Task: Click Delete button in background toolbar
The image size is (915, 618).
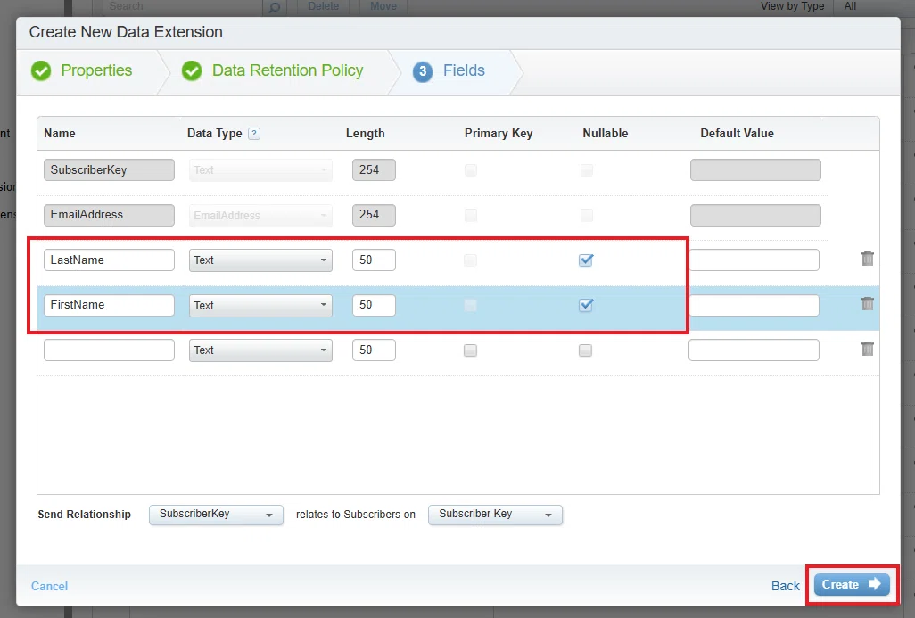Action: tap(324, 6)
